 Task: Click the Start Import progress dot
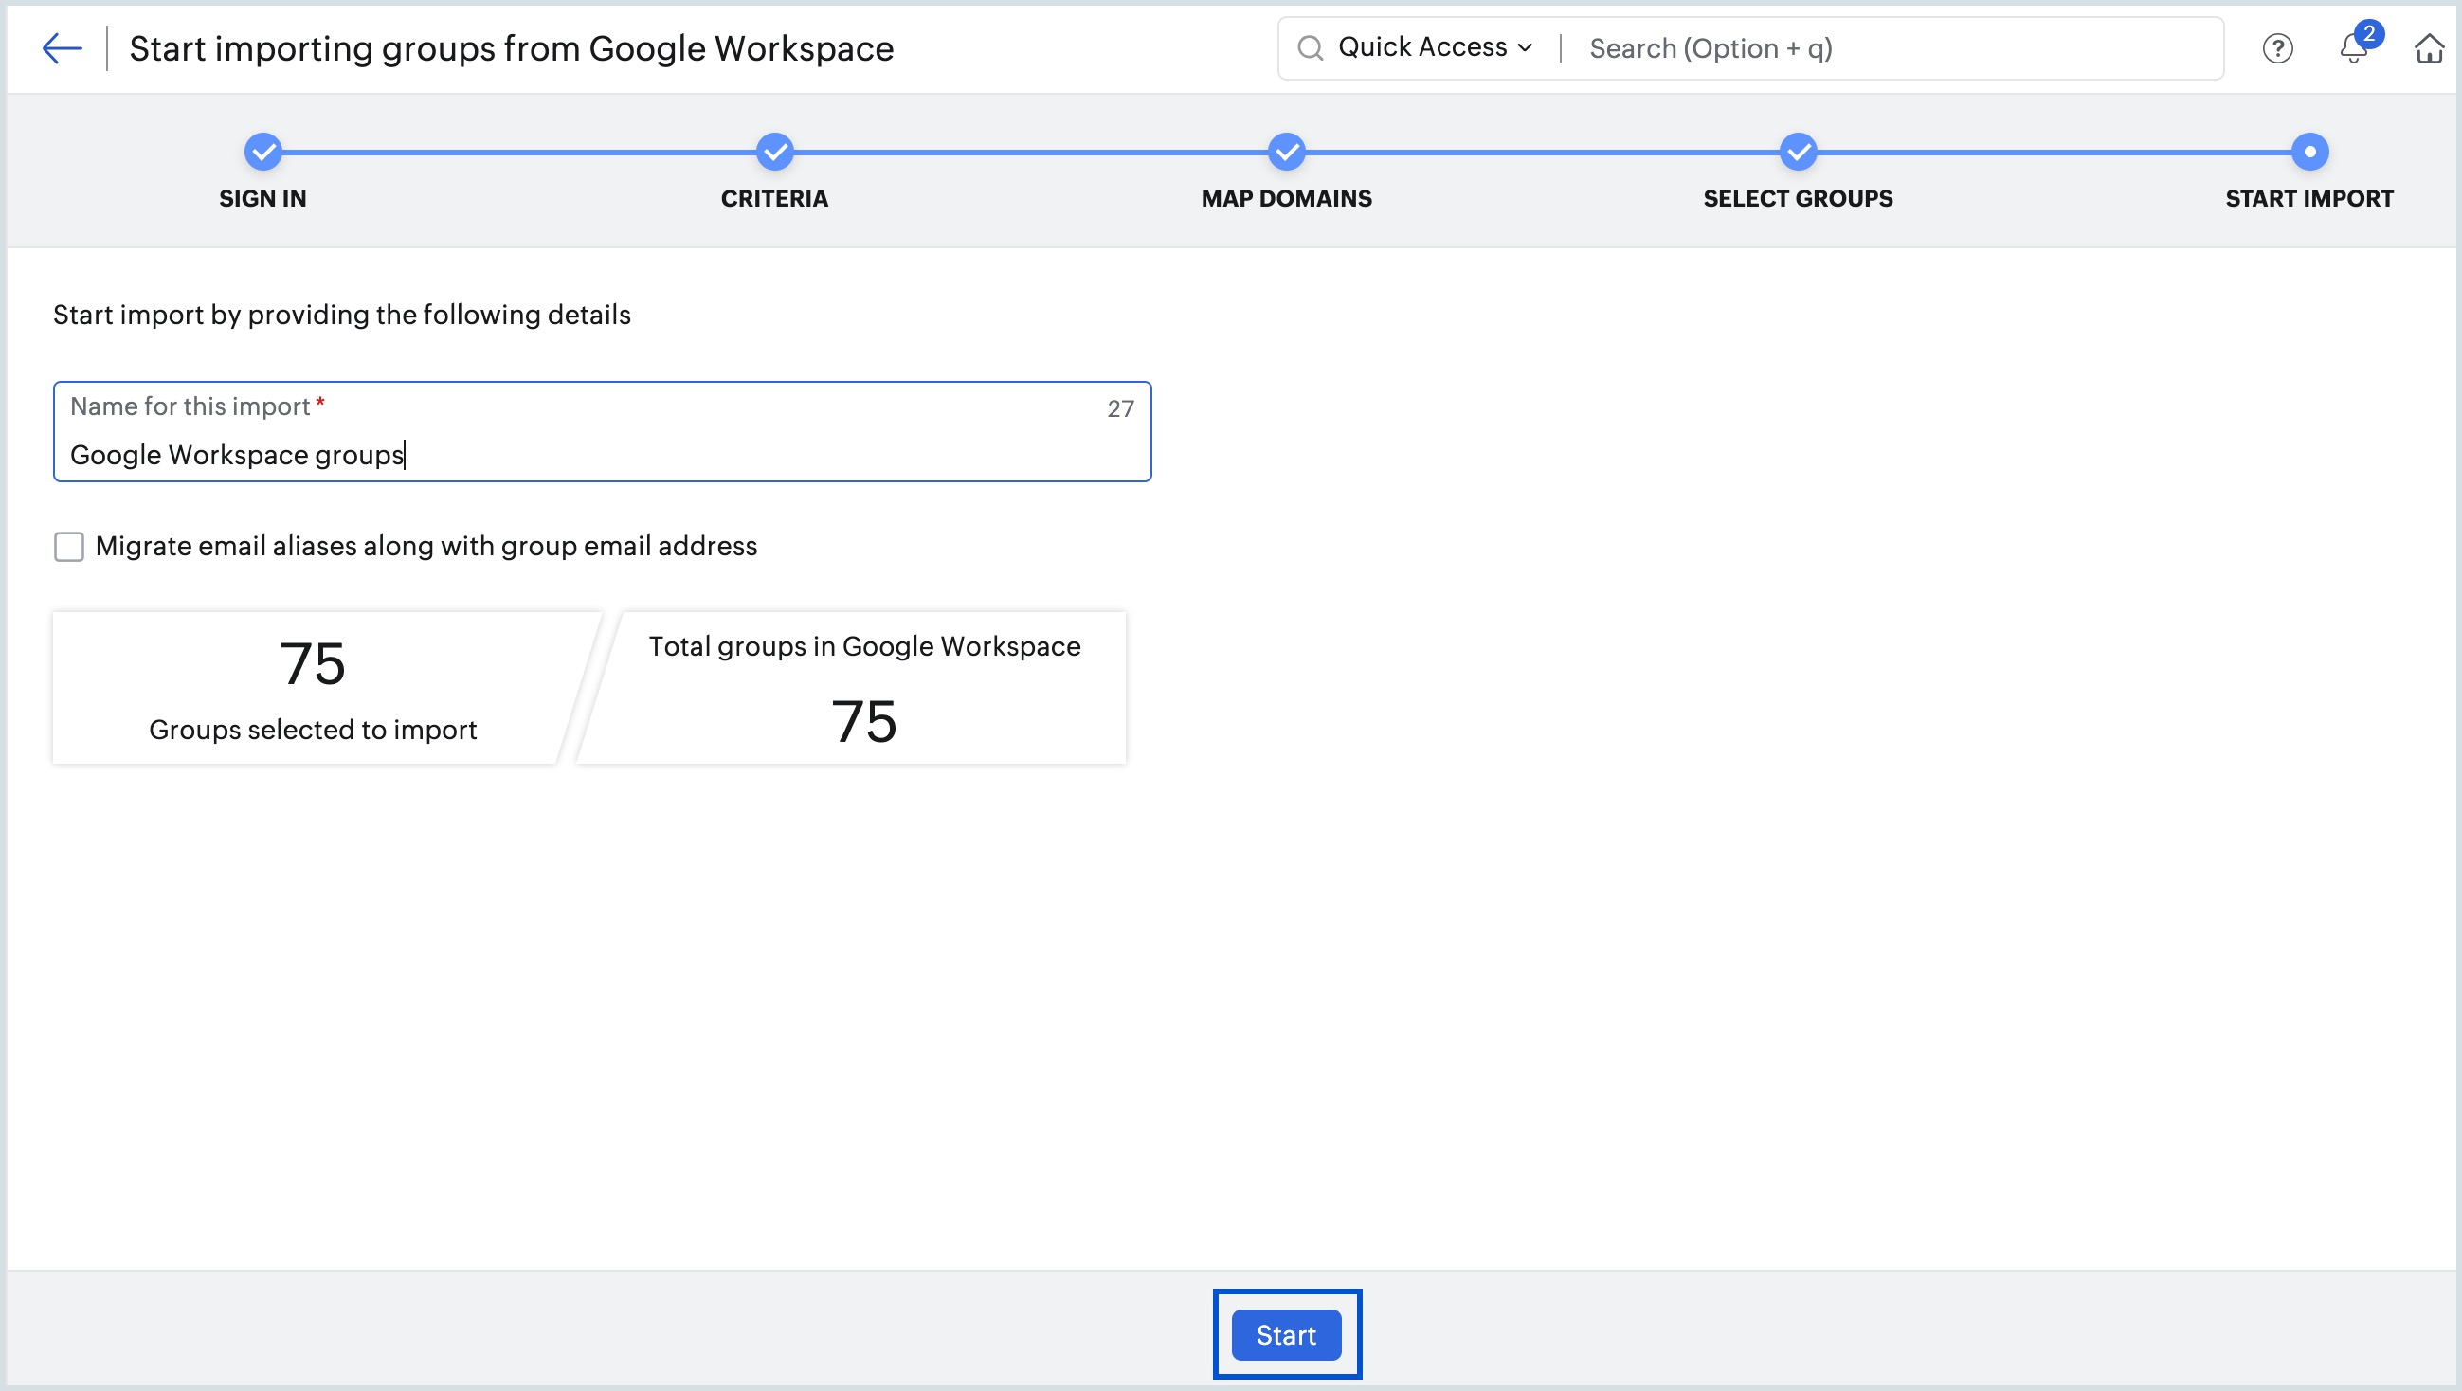pos(2309,151)
